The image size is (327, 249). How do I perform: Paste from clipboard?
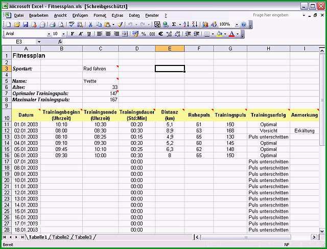107,25
